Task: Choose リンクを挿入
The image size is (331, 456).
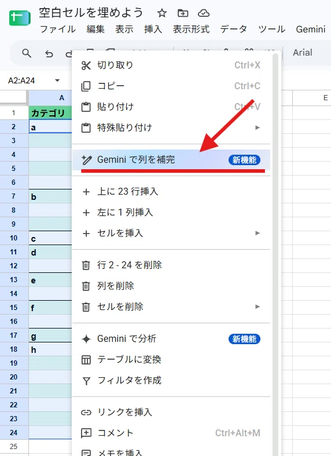Action: (171, 412)
